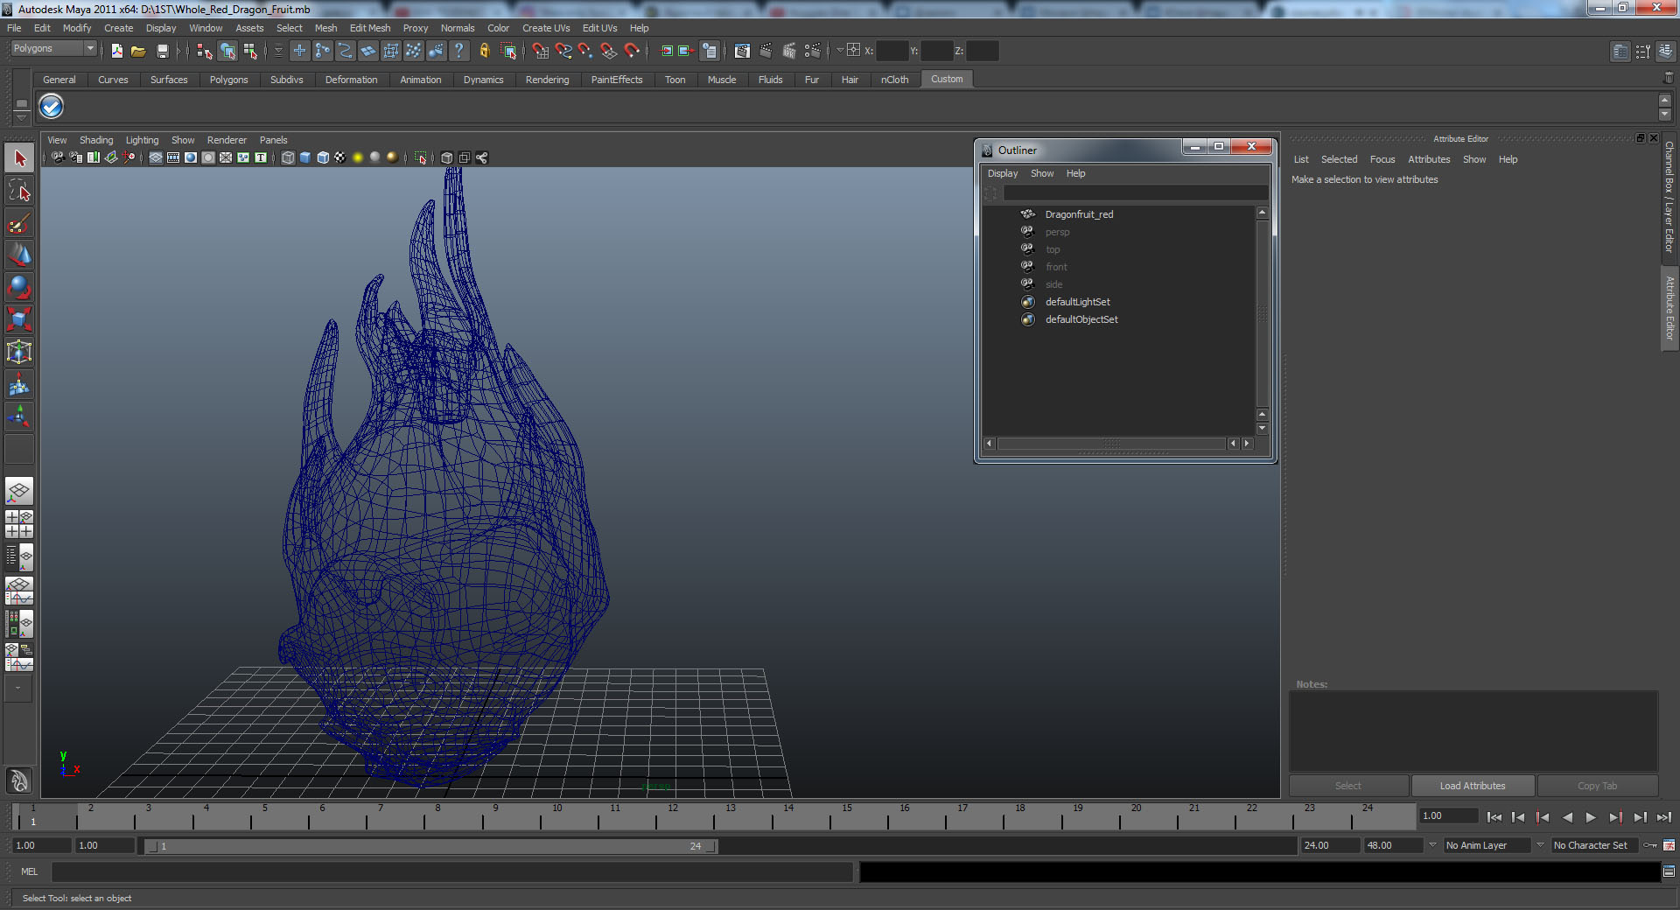
Task: Open the Polygons menu set dropdown
Action: (x=53, y=49)
